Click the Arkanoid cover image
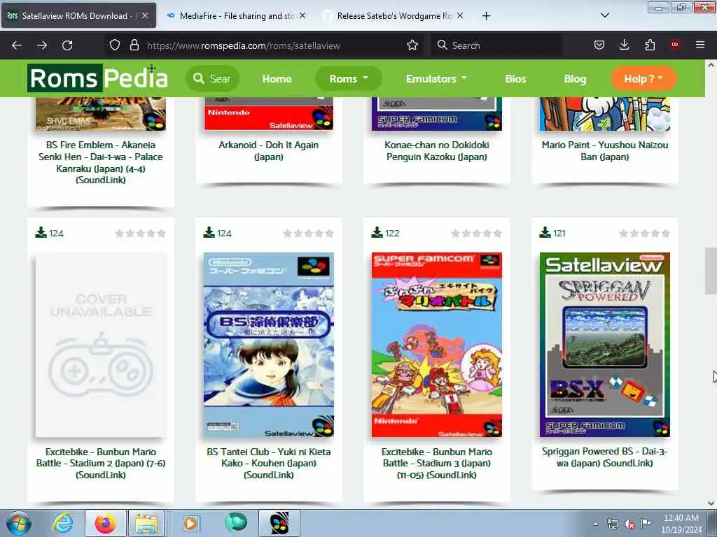Image resolution: width=717 pixels, height=537 pixels. [x=268, y=114]
